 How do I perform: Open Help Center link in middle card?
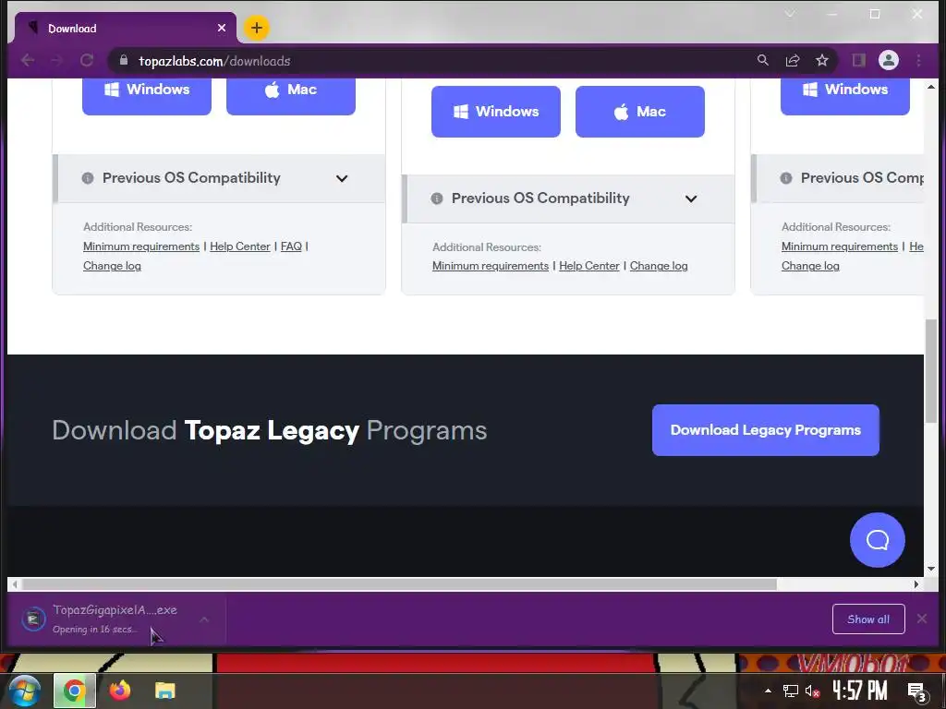589,266
